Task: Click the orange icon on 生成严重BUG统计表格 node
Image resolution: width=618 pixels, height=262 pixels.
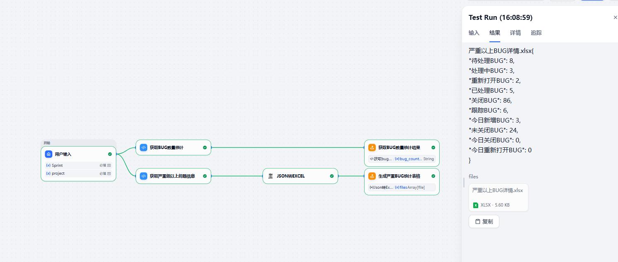Action: click(x=372, y=176)
